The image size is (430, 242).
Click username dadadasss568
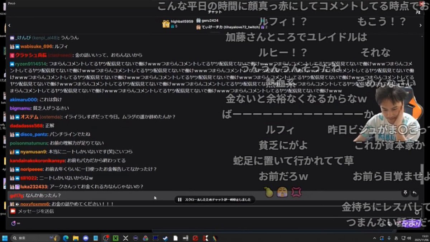[26, 126]
